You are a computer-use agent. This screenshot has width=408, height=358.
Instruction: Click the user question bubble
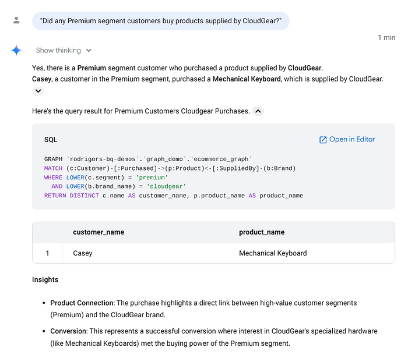pos(160,21)
